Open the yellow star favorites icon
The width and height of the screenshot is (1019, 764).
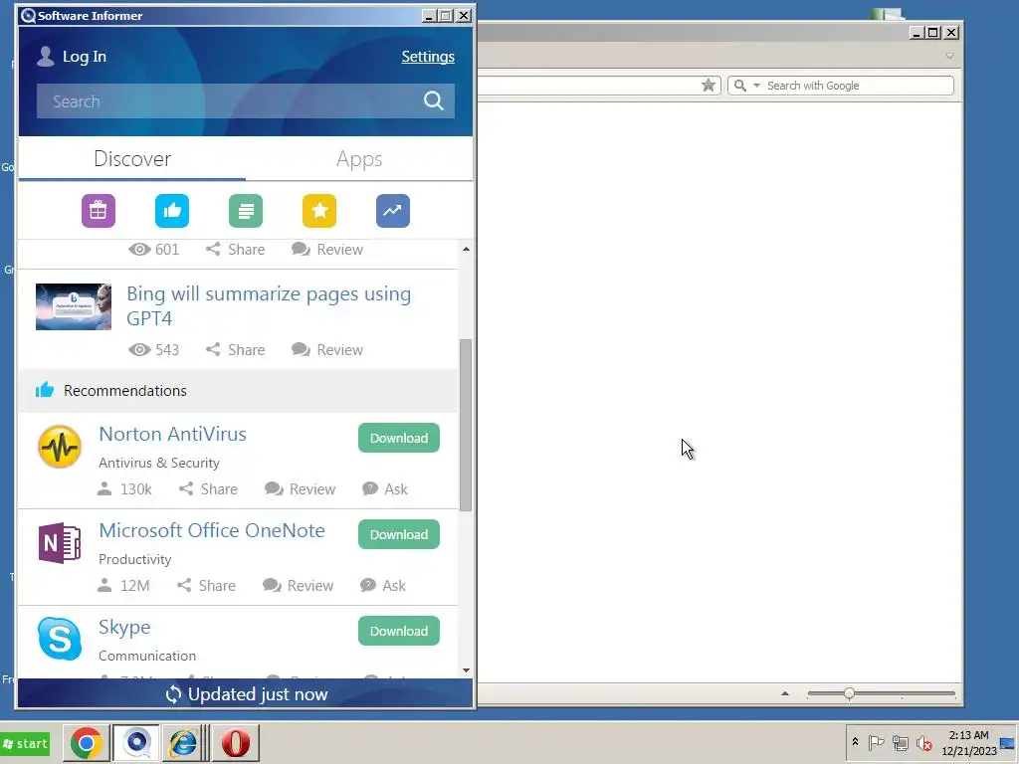319,211
